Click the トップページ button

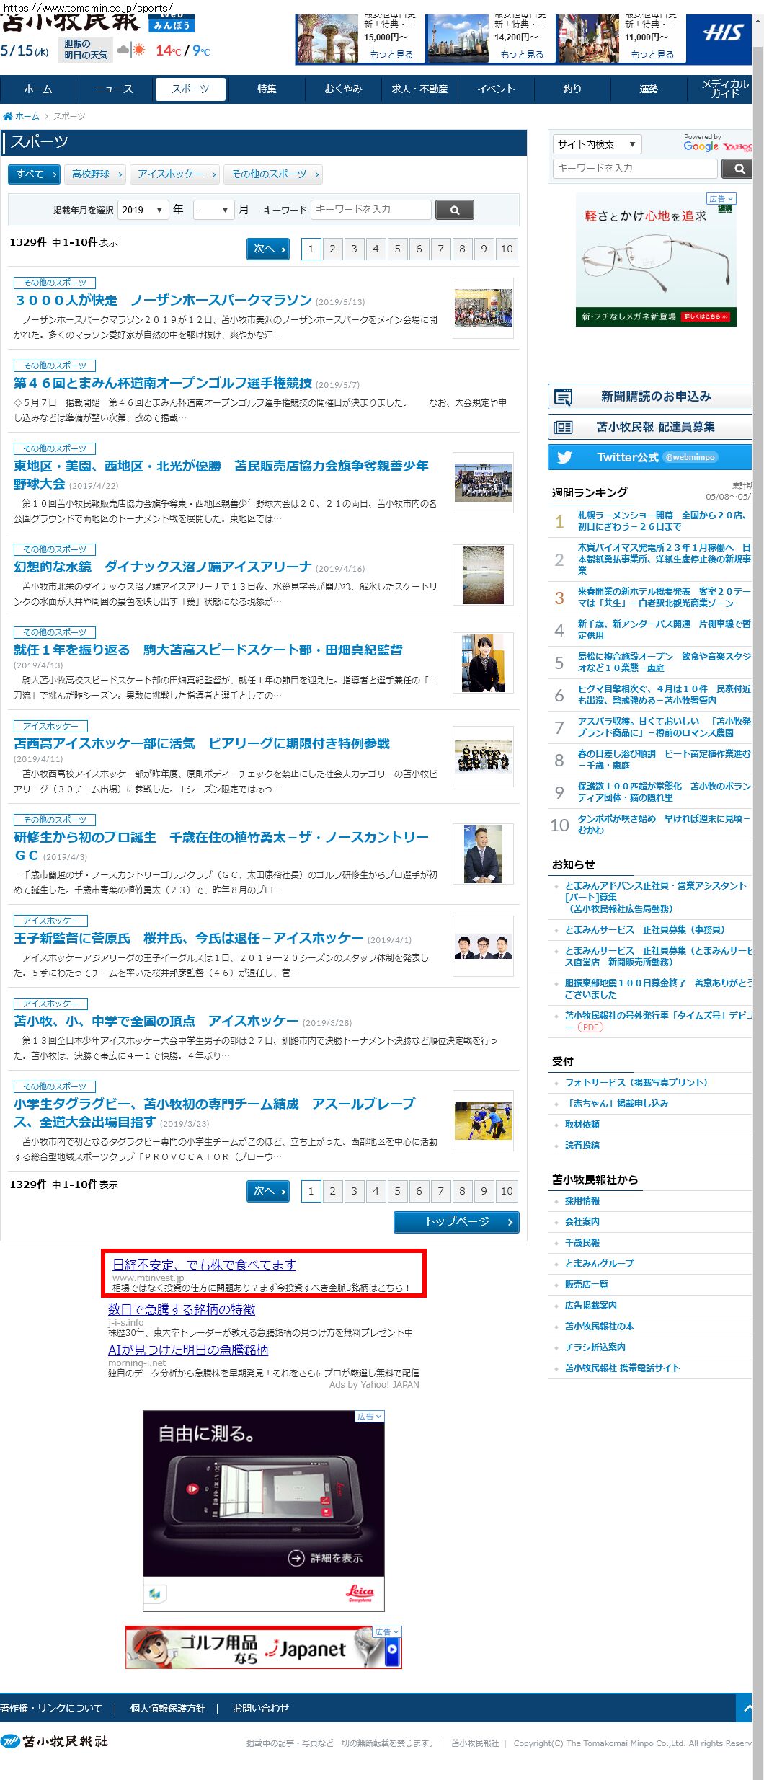point(456,1222)
